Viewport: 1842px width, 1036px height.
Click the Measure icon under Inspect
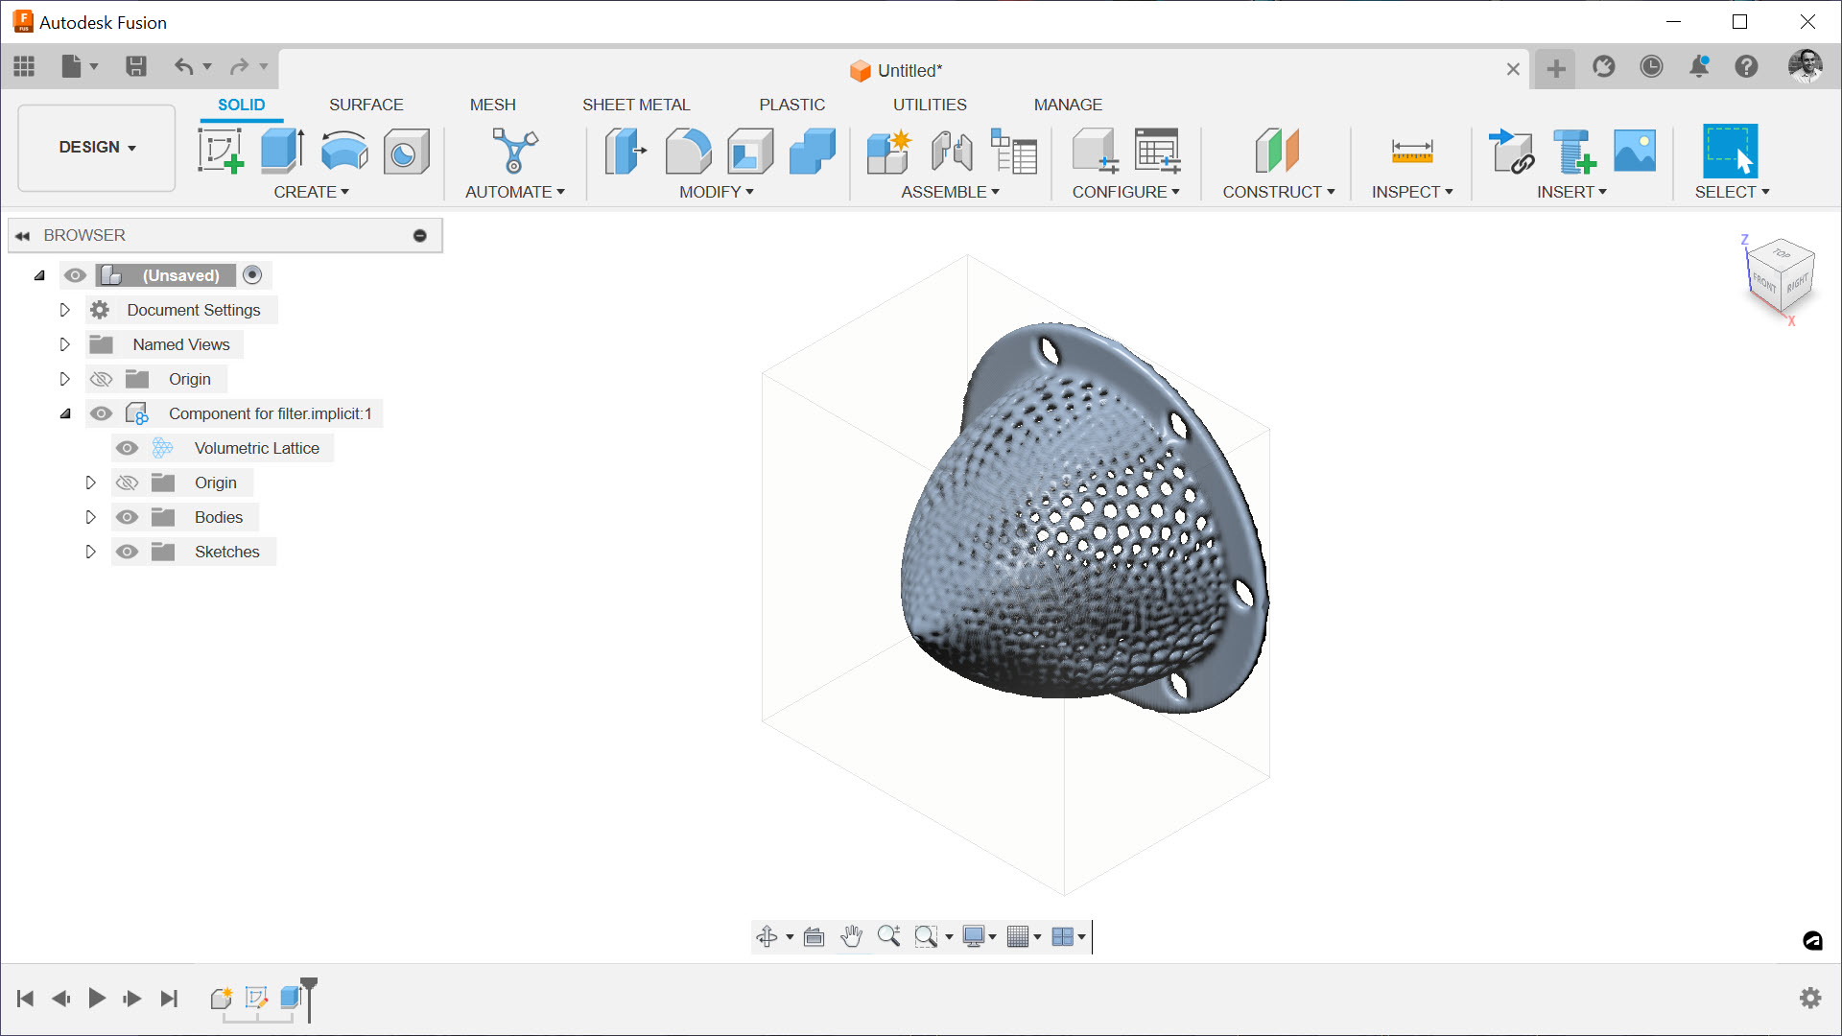pos(1411,151)
